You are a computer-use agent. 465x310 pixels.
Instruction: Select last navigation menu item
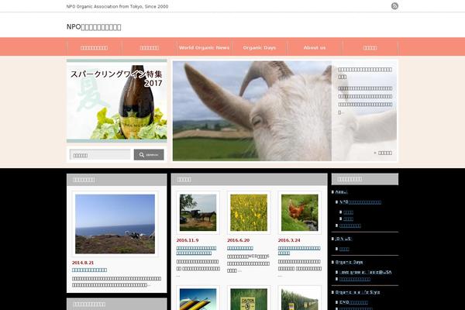click(x=370, y=47)
